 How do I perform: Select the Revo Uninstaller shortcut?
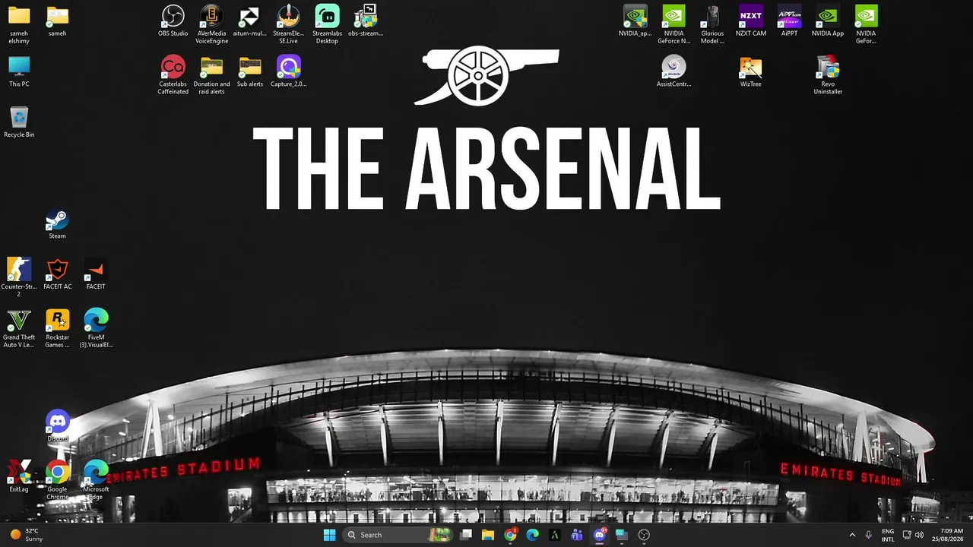[x=828, y=75]
